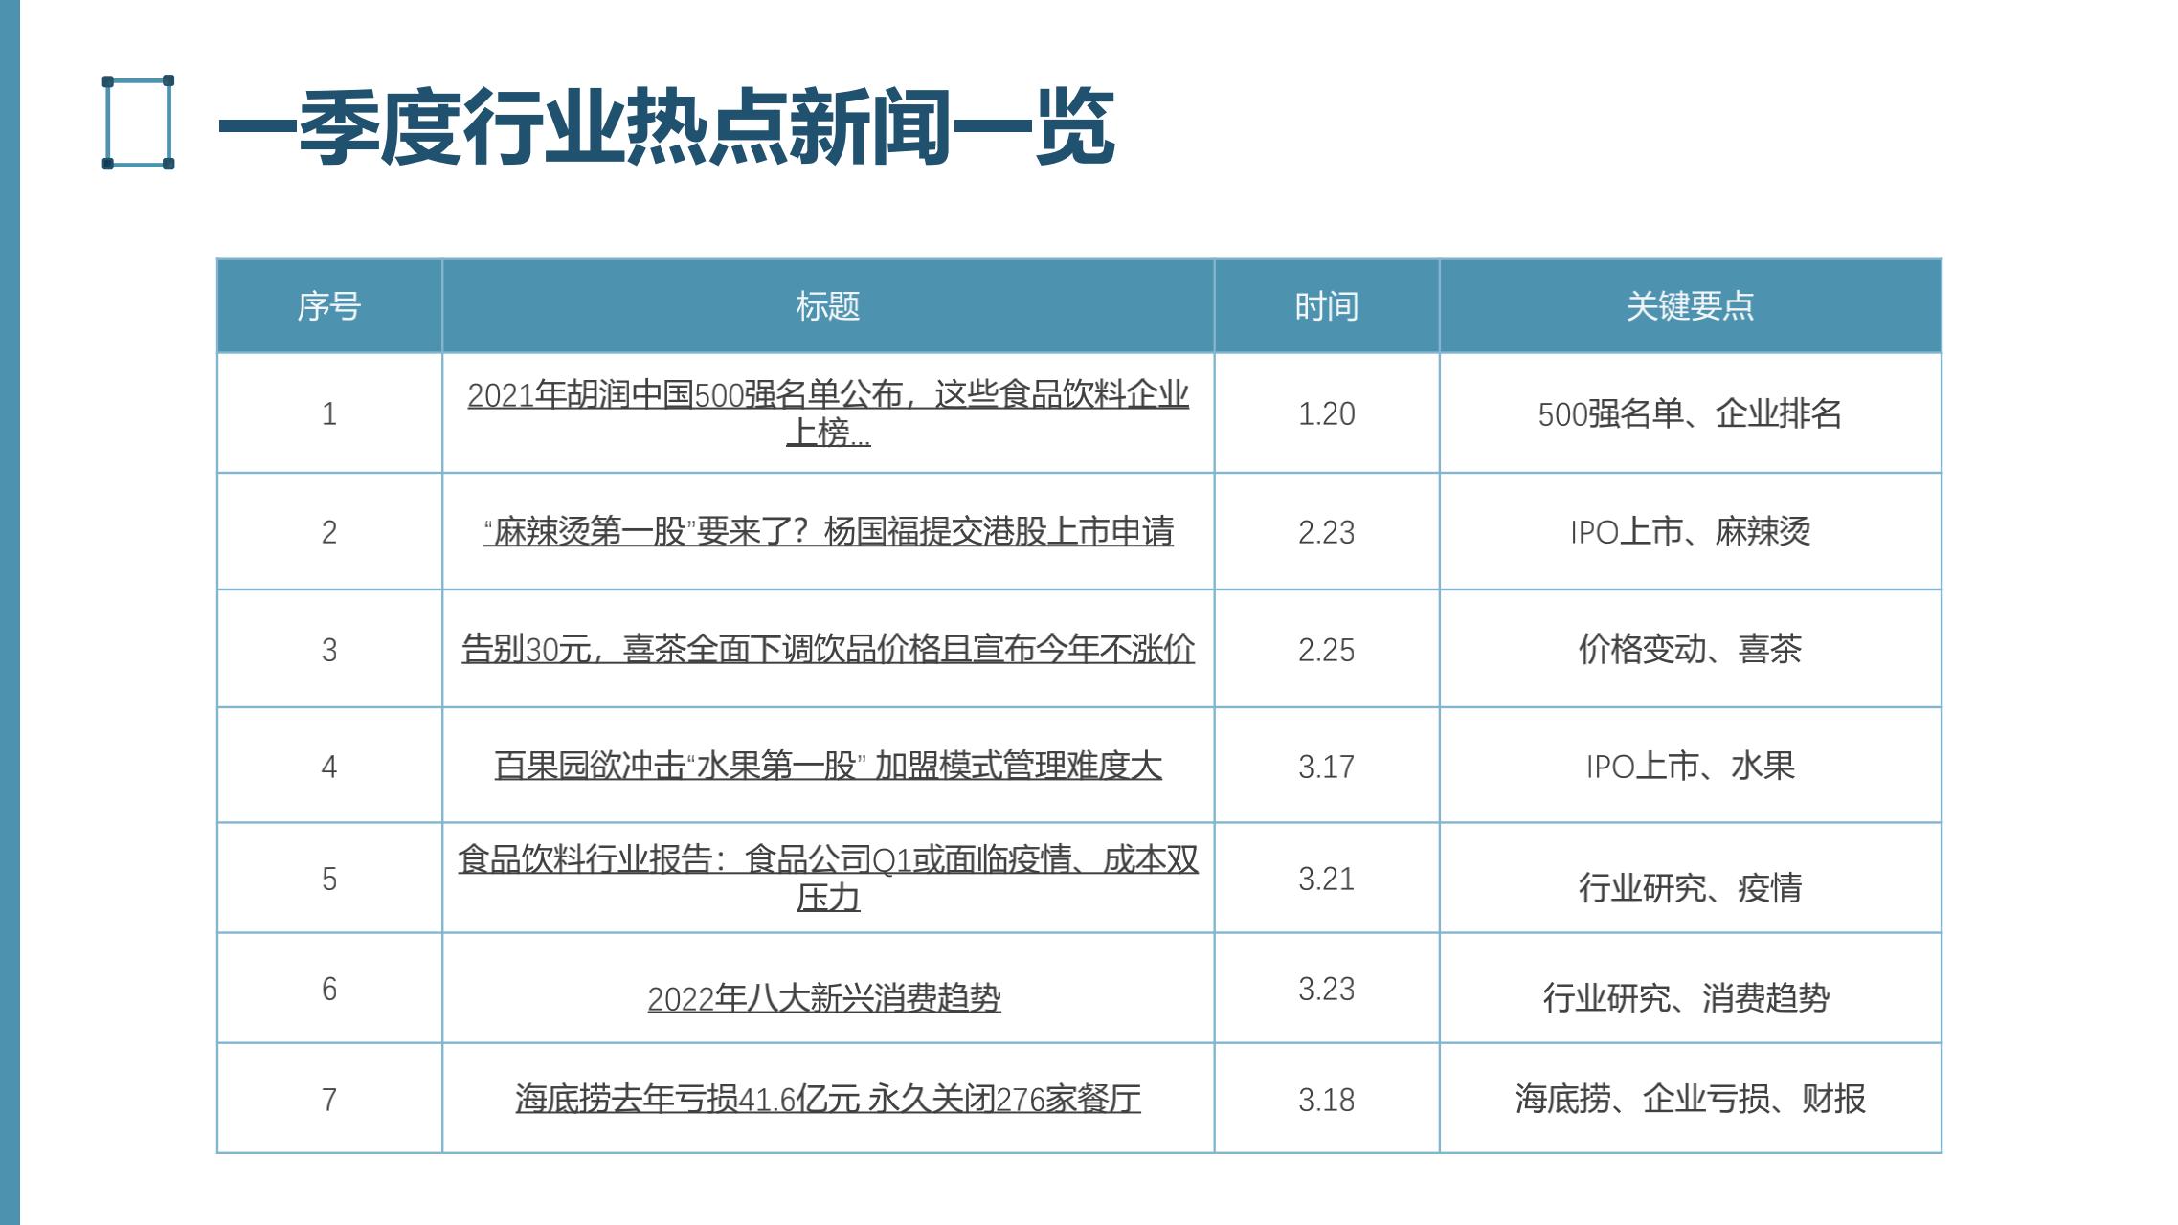Click the row number 7 cell
2178x1225 pixels.
pyautogui.click(x=328, y=1100)
